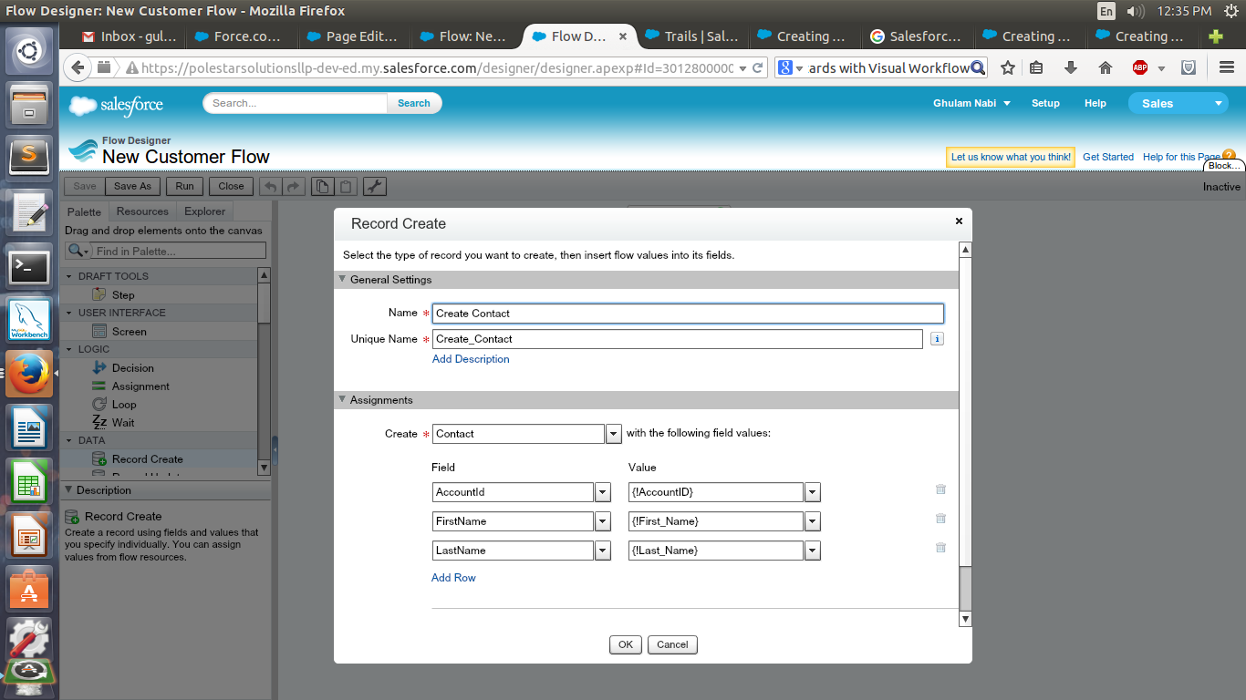Delete the LastName row with trash icon

tap(940, 548)
